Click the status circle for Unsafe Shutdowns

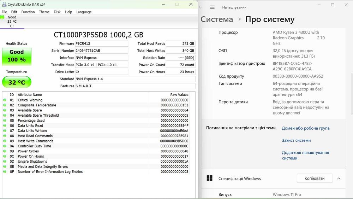pos(5,162)
